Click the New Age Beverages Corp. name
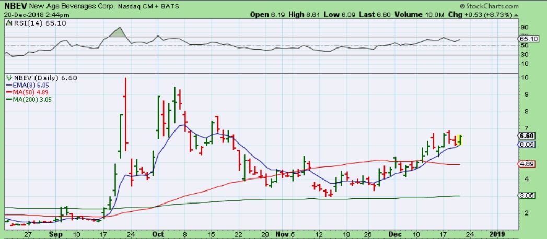Viewport: 547px width, 239px height. [x=72, y=6]
